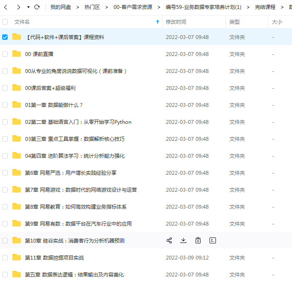Open folder 00课后答案+超级福利
The height and width of the screenshot is (282, 292).
(x=50, y=88)
